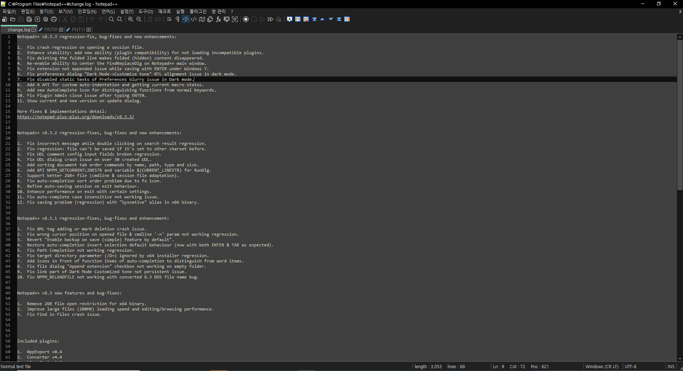Open the Folder as Workspace icon
Screen dimensions: 683x371
coord(227,19)
